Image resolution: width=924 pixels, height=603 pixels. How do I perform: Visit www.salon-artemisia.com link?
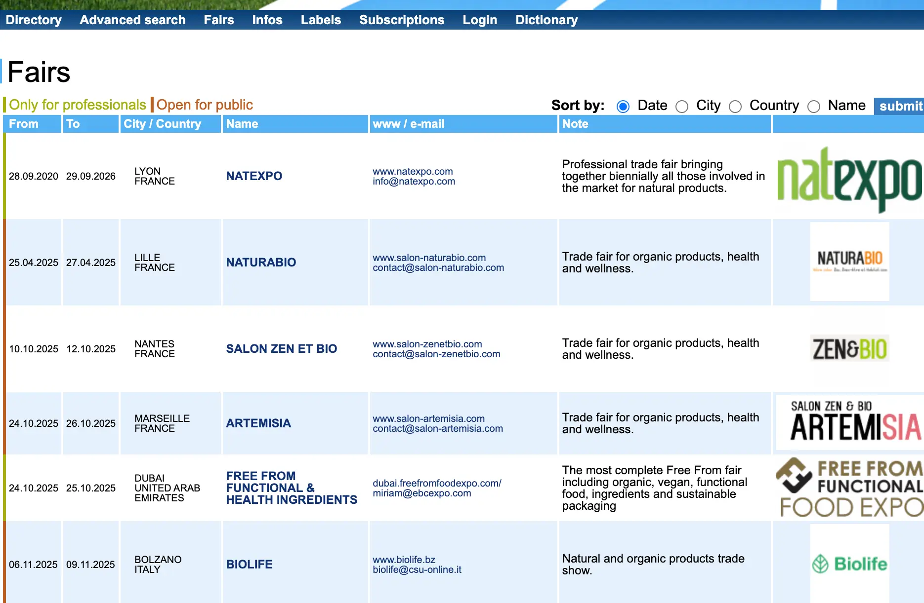[428, 418]
